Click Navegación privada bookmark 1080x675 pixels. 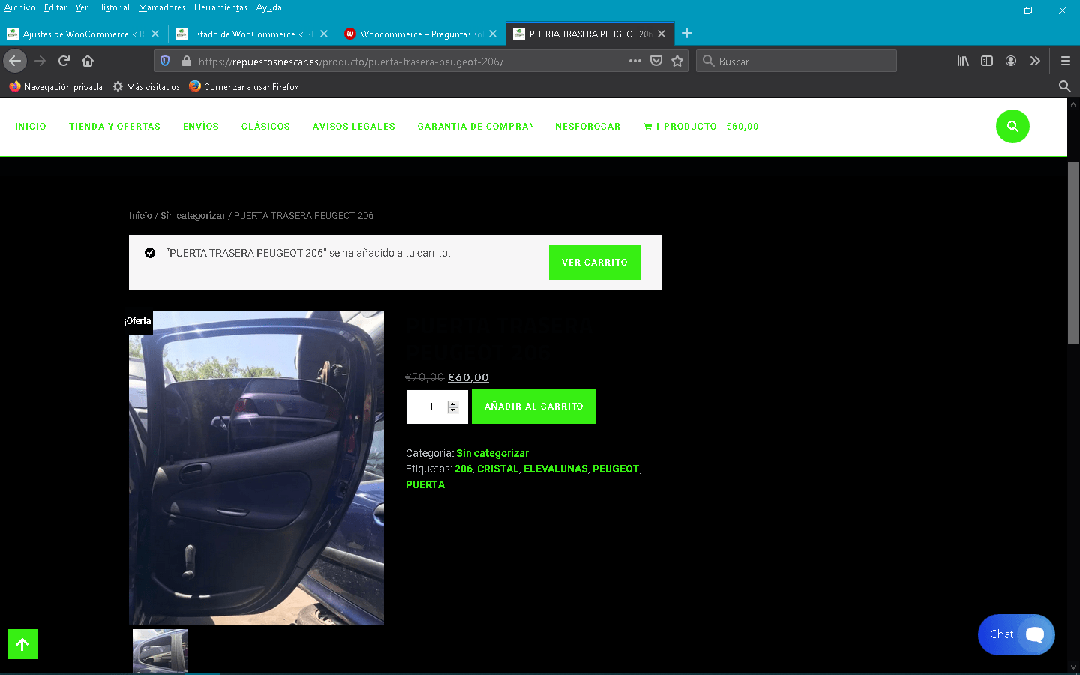pos(56,86)
